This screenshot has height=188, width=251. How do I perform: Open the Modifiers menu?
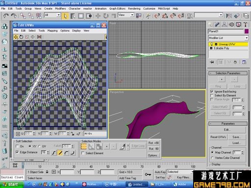(x=60, y=8)
